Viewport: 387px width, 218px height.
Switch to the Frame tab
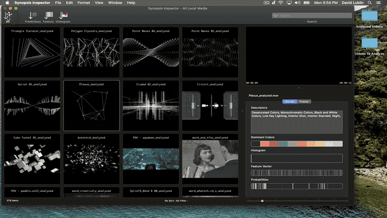click(304, 102)
